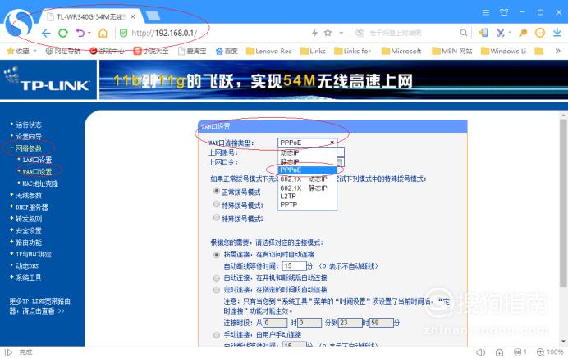The width and height of the screenshot is (568, 358).
Task: Click the orange smiley face icon
Action: (540, 33)
